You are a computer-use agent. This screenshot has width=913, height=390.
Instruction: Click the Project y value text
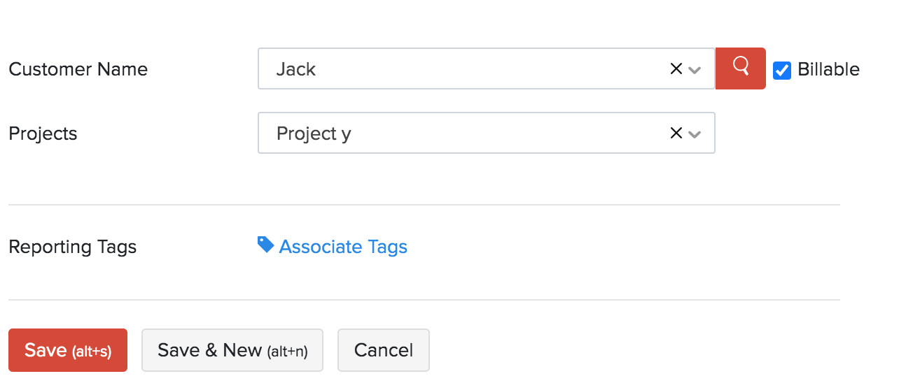coord(314,133)
